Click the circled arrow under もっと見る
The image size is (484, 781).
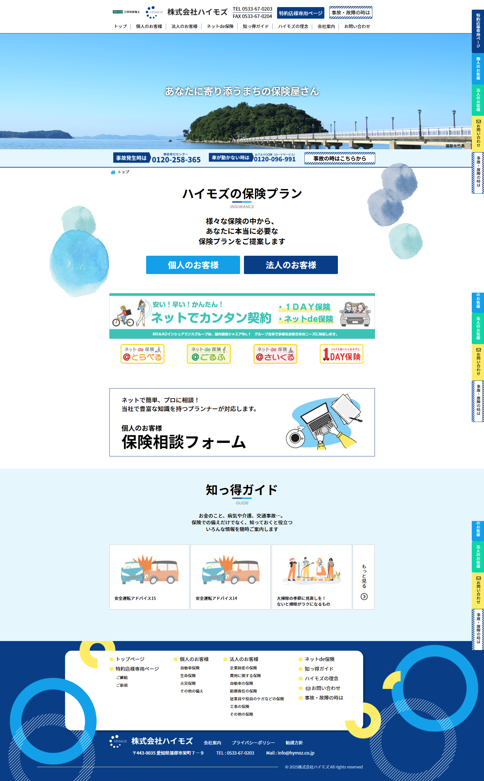pos(364,596)
